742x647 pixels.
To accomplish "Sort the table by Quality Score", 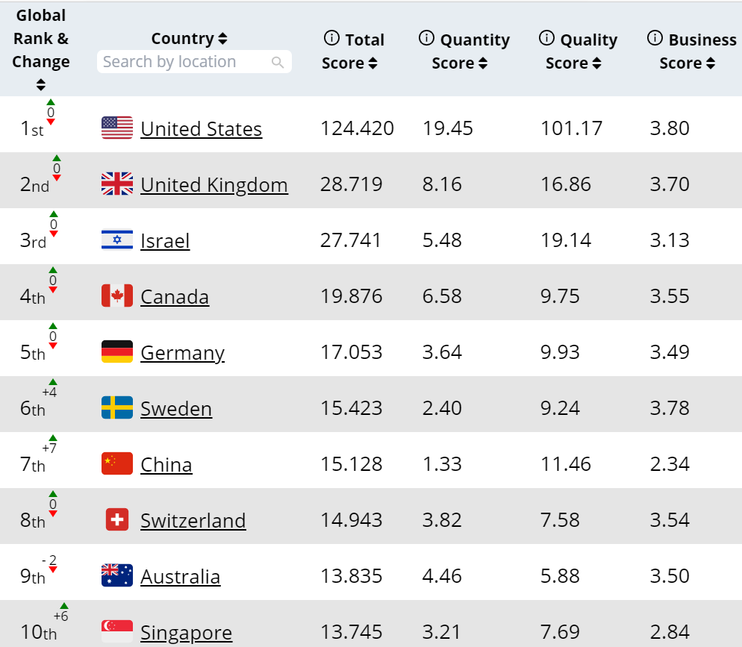I will click(596, 63).
